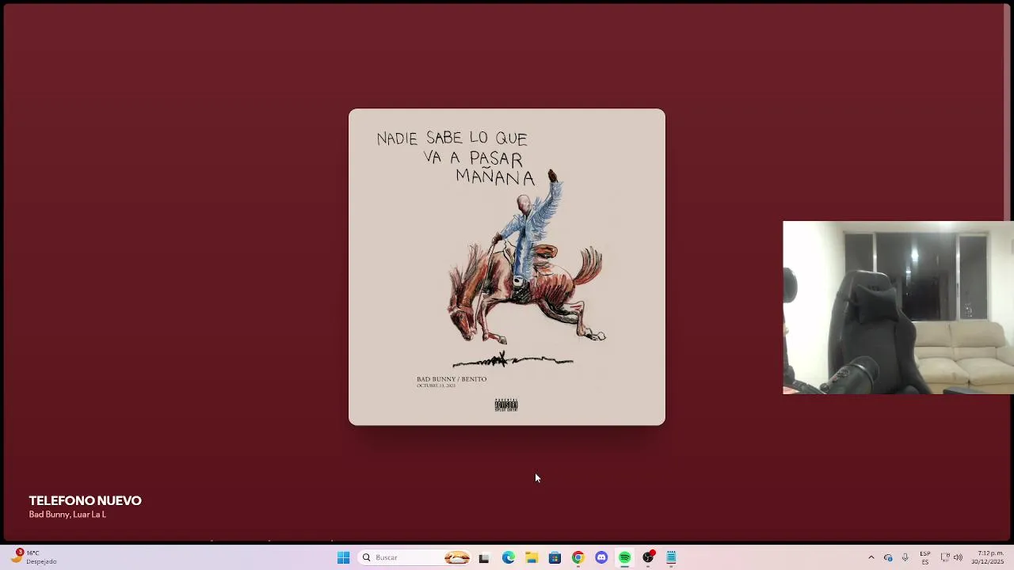This screenshot has width=1014, height=570.
Task: Click the album cover Nadie Sabe Lo Que Va a Pasar Mañana
Action: click(507, 267)
